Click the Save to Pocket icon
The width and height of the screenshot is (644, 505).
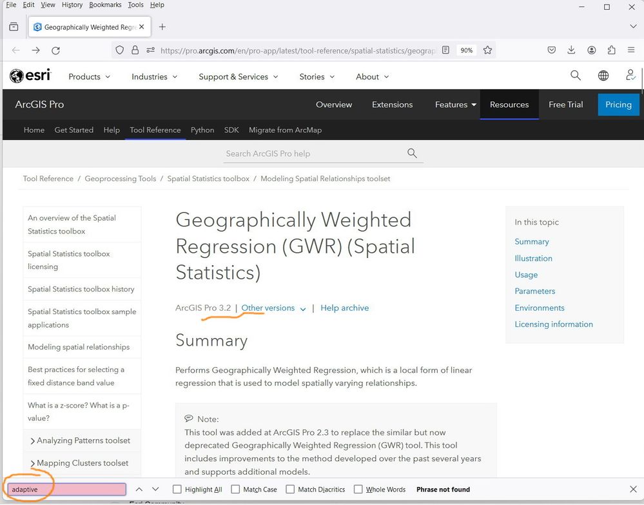(x=552, y=50)
